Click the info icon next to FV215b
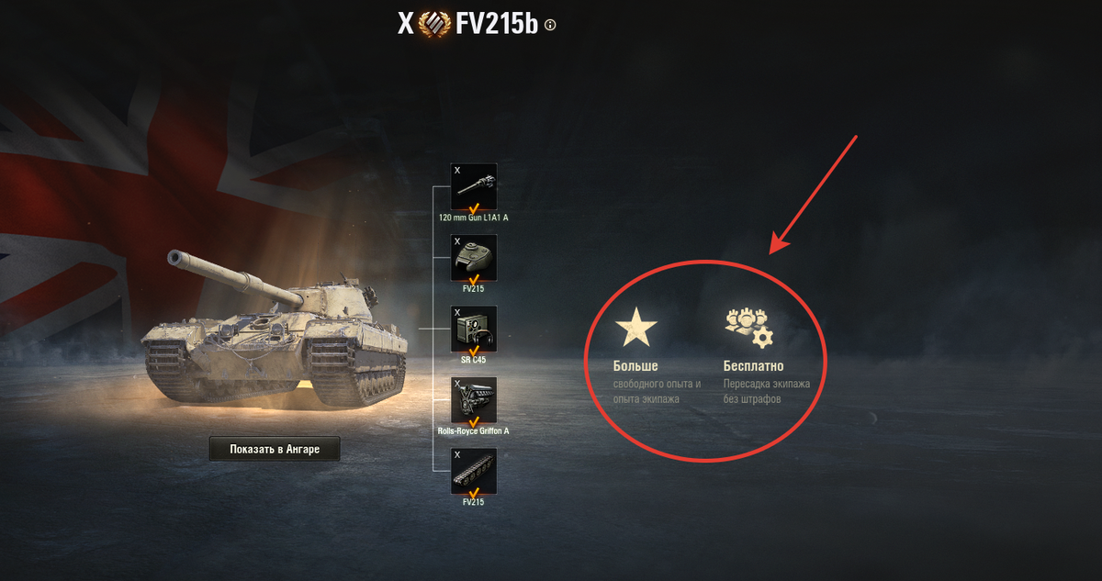 (x=550, y=26)
